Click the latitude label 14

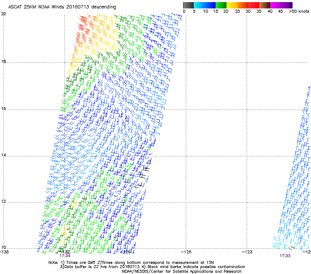pos(3,155)
